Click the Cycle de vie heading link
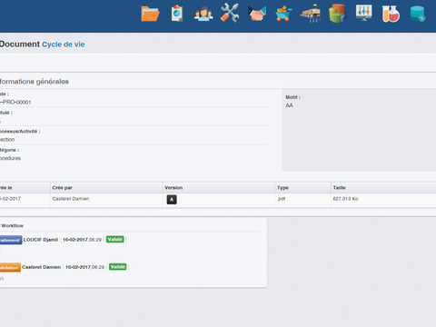Viewport: 436px width, 327px height. (64, 45)
